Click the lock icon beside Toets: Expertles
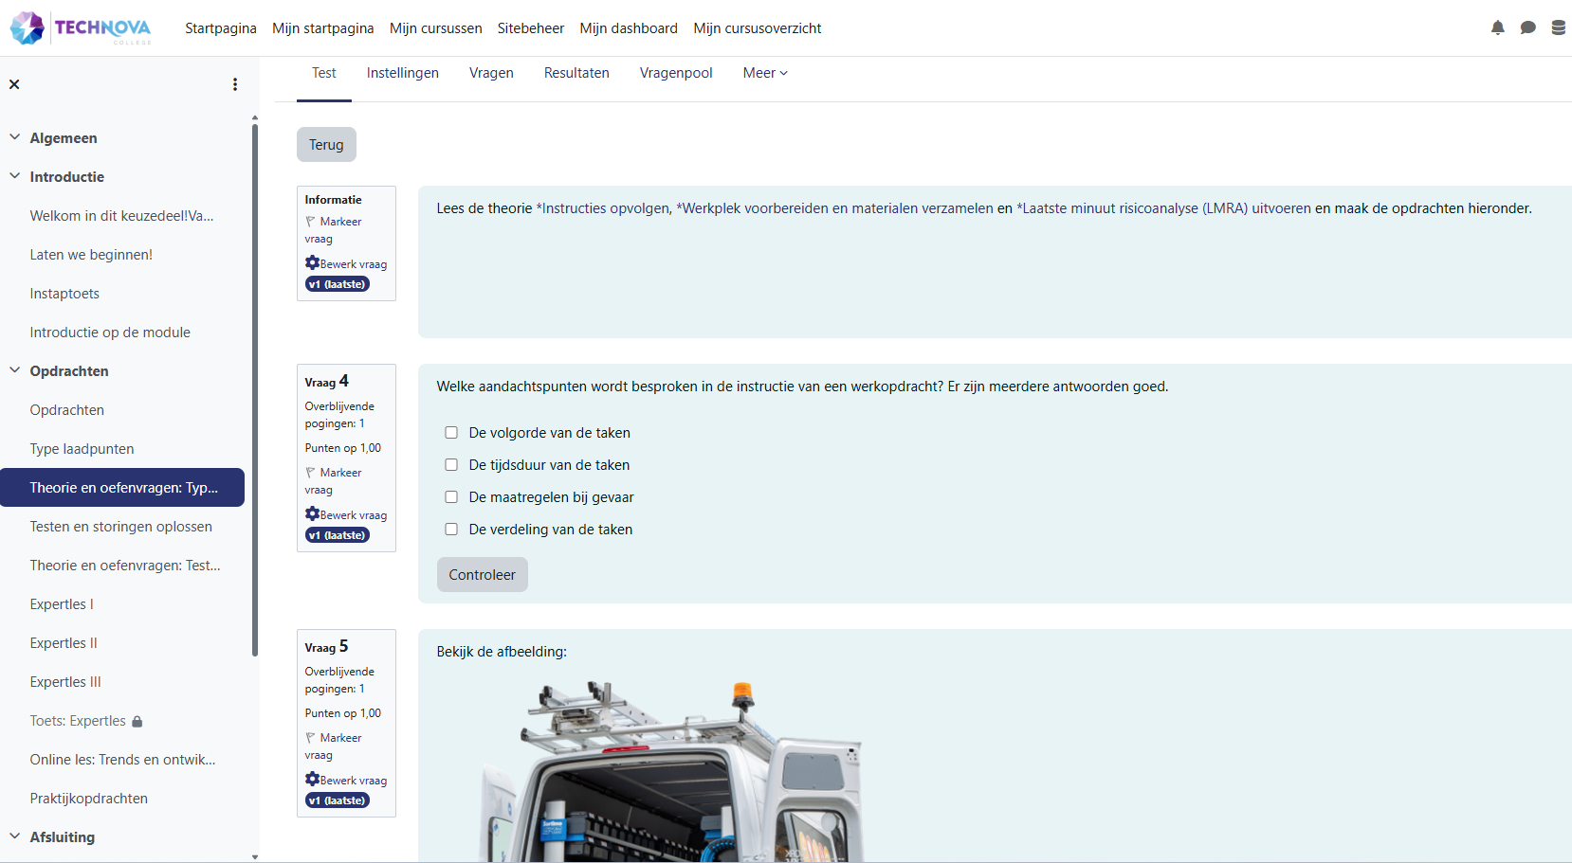The height and width of the screenshot is (863, 1572). point(137,722)
